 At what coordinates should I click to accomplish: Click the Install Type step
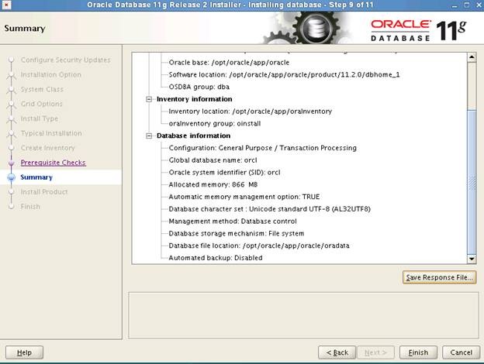[x=40, y=118]
